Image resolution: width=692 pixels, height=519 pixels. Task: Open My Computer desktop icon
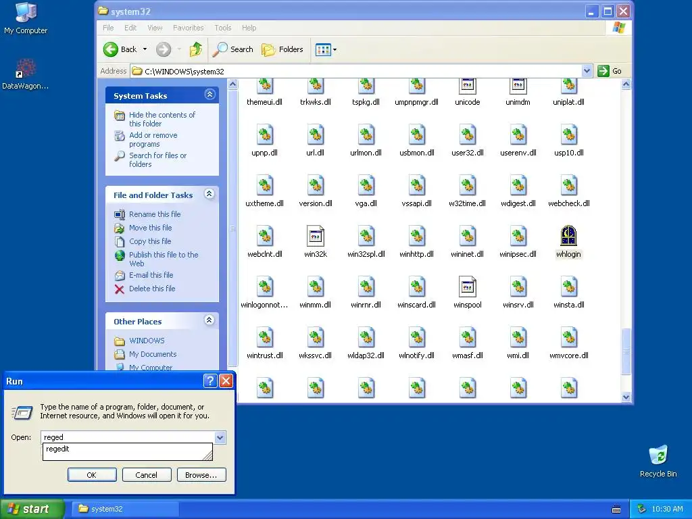coord(26,18)
